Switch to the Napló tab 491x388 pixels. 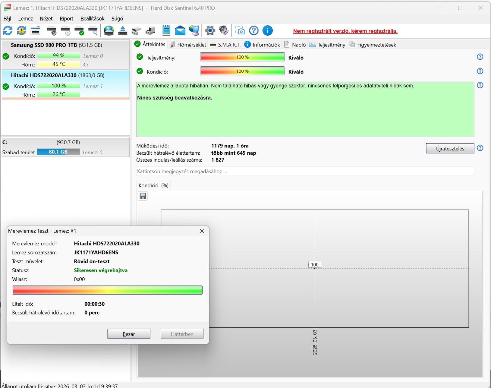click(x=295, y=45)
